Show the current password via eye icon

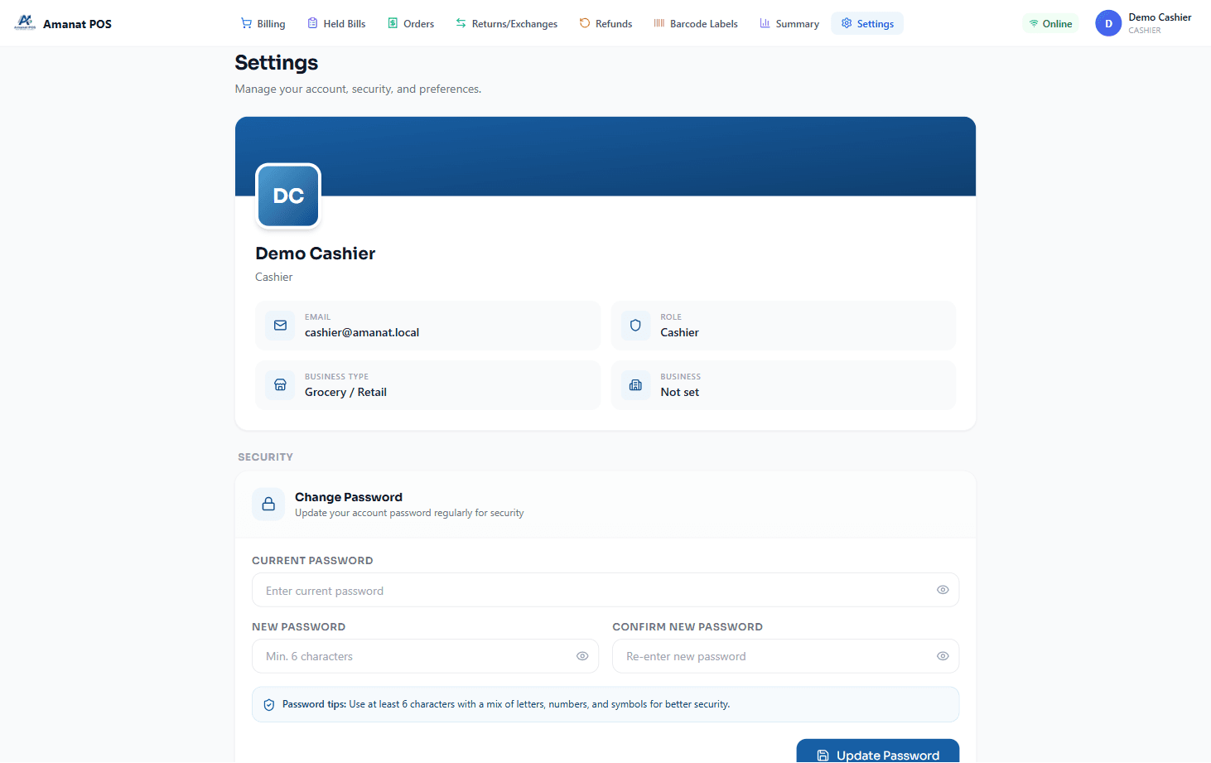943,590
